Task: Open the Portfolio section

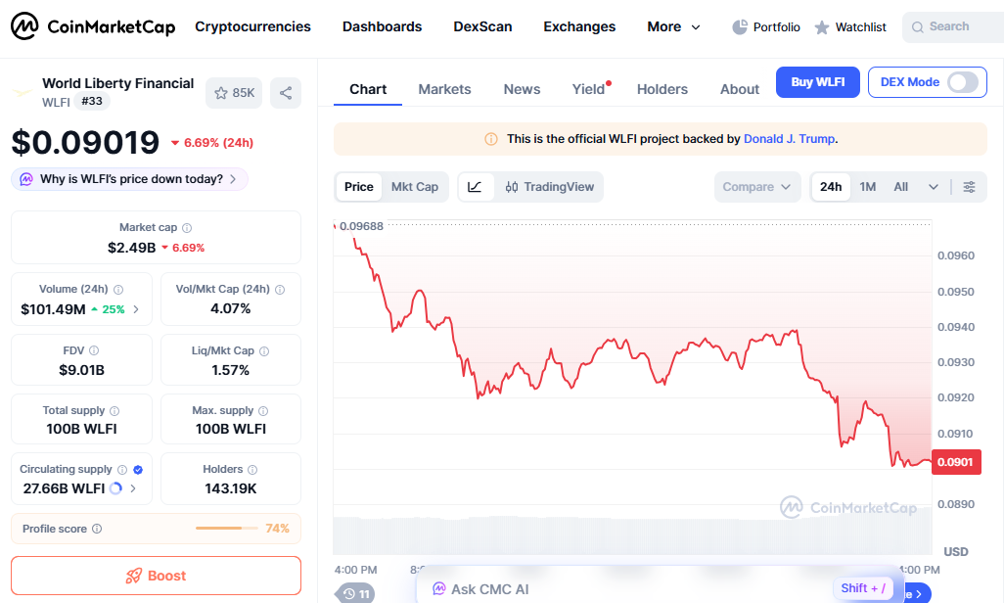Action: point(766,26)
